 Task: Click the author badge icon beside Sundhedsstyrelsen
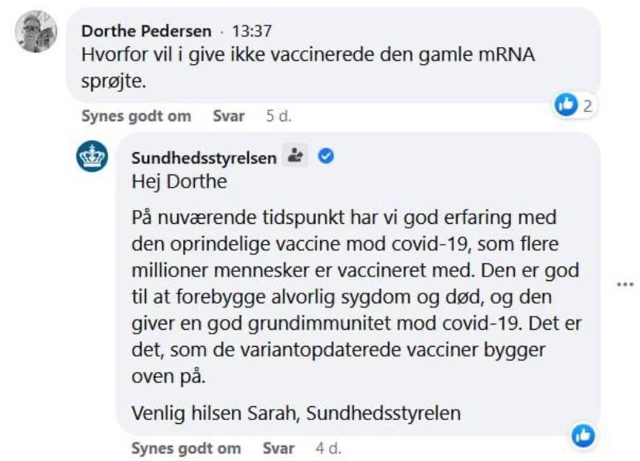295,155
